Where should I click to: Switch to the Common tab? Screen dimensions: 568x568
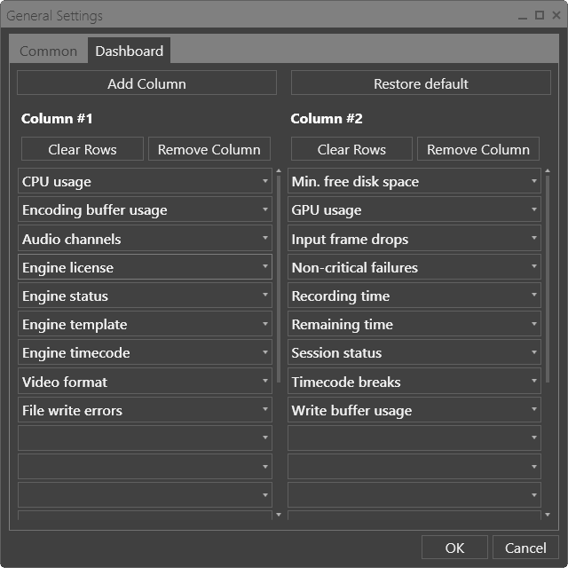click(48, 51)
